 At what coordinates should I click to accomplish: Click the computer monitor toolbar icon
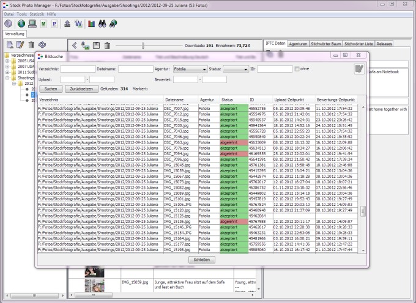coord(32,24)
